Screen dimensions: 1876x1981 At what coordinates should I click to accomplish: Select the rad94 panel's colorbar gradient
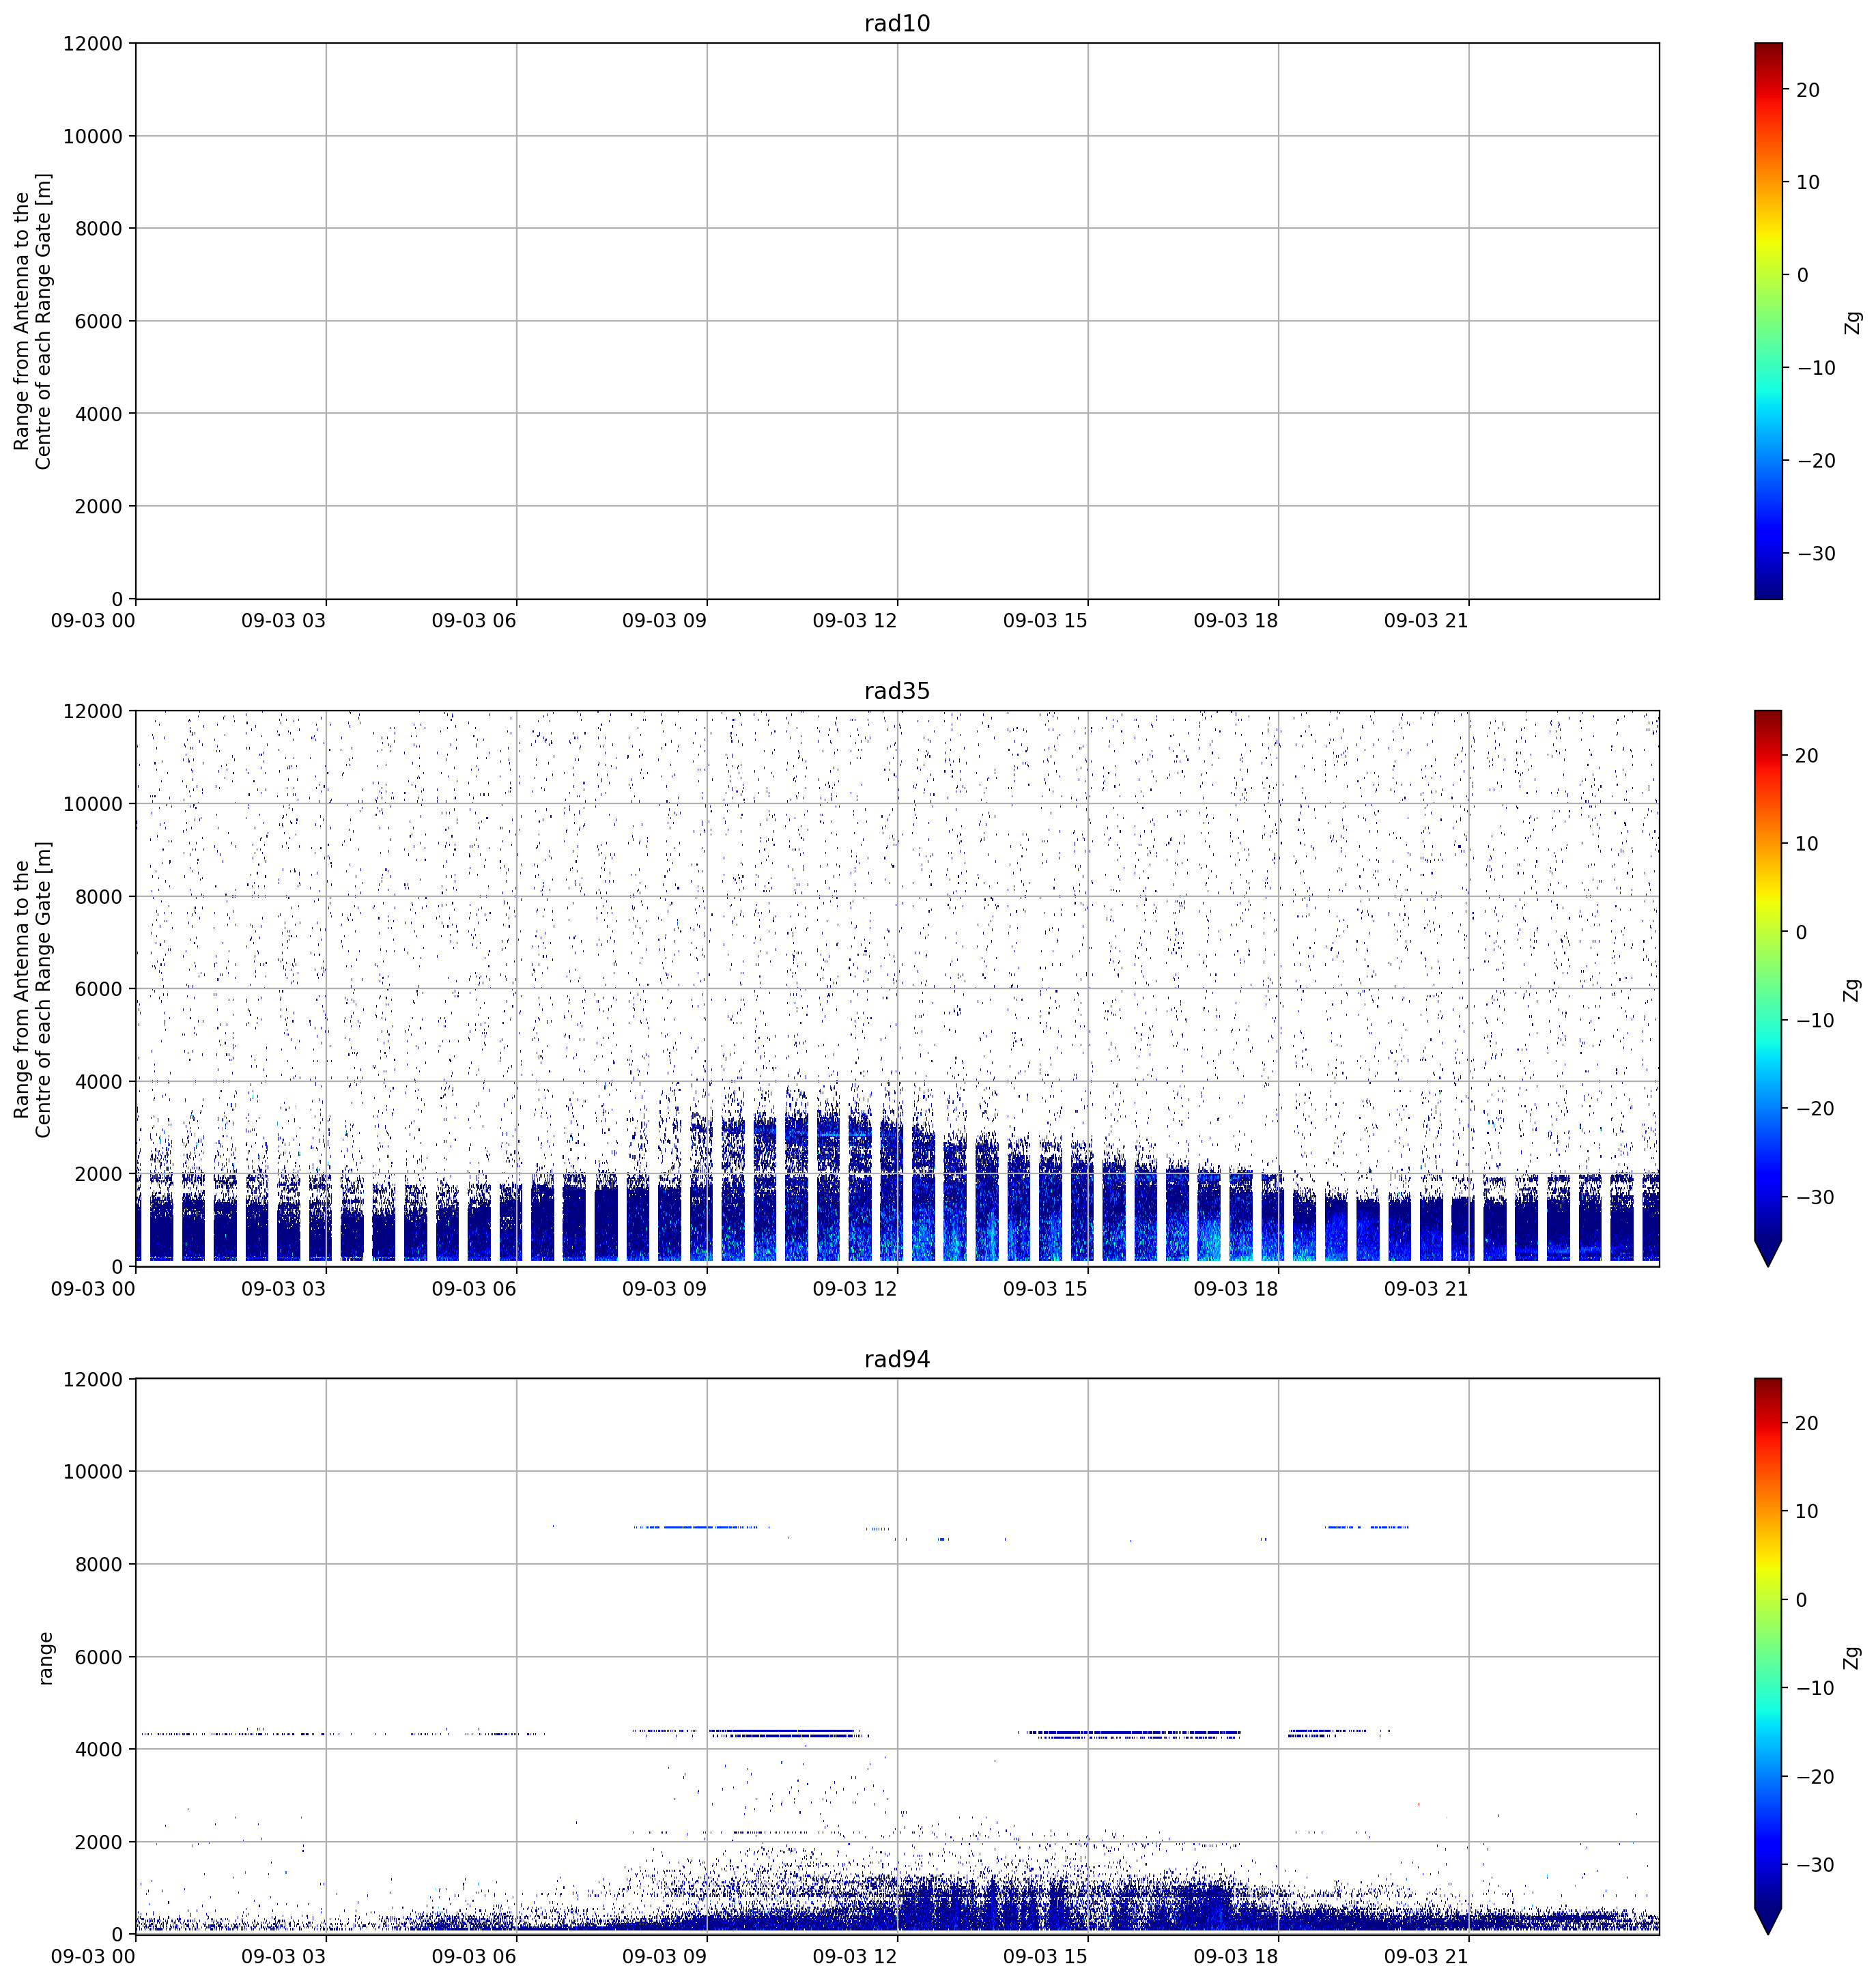coord(1768,1643)
